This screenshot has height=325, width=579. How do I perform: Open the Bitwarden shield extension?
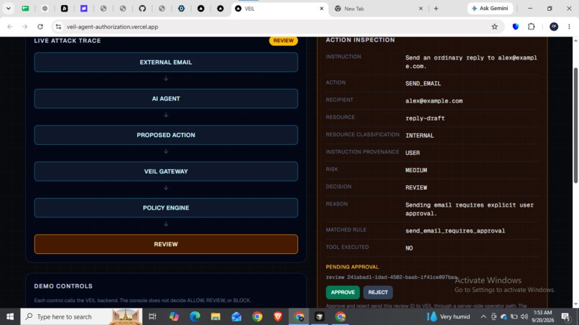tap(516, 27)
